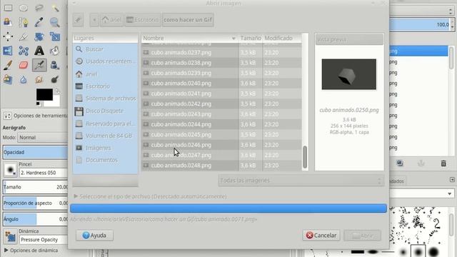
Task: Select Sistema de archivos in Lugares
Action: (105, 99)
